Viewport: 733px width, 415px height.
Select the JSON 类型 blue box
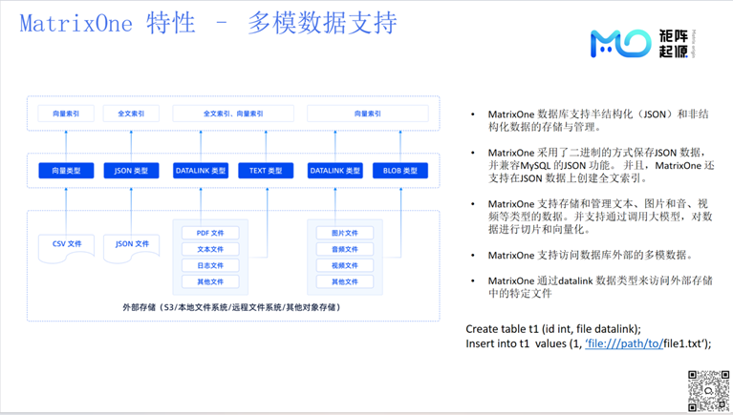pos(131,171)
